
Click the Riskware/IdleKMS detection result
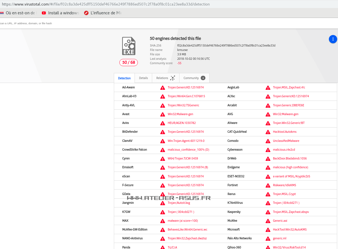[x=285, y=185]
